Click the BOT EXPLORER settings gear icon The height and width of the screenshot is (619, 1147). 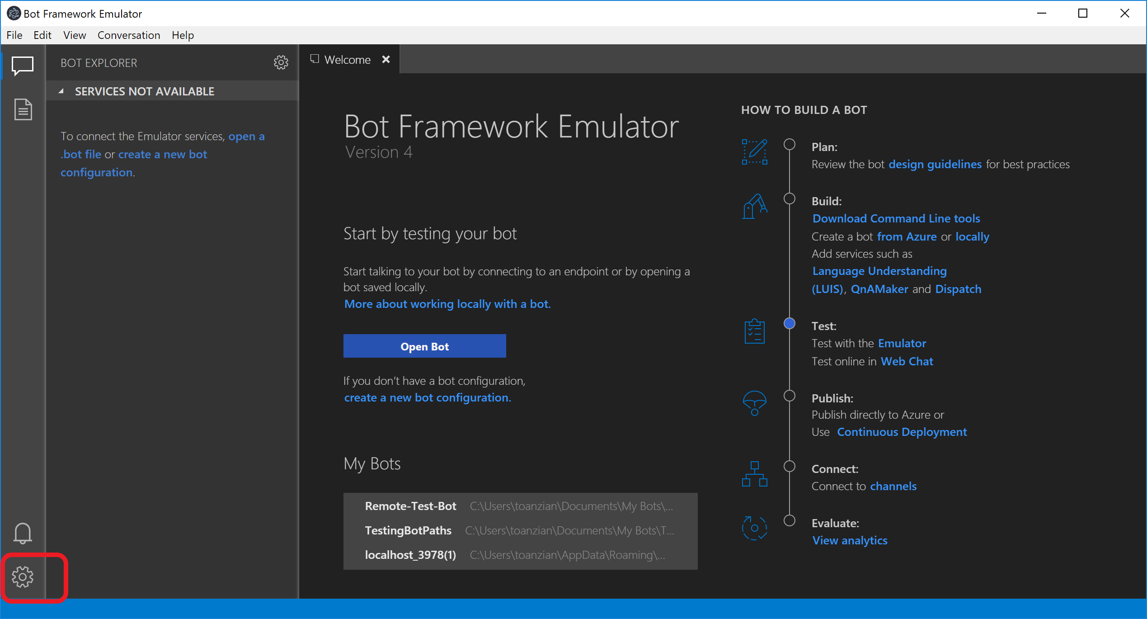[x=280, y=62]
